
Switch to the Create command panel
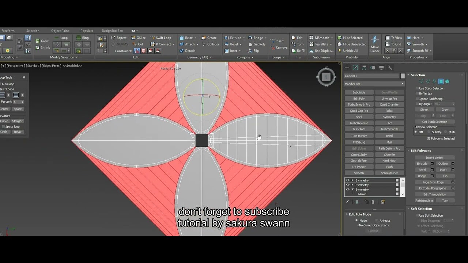tap(347, 68)
